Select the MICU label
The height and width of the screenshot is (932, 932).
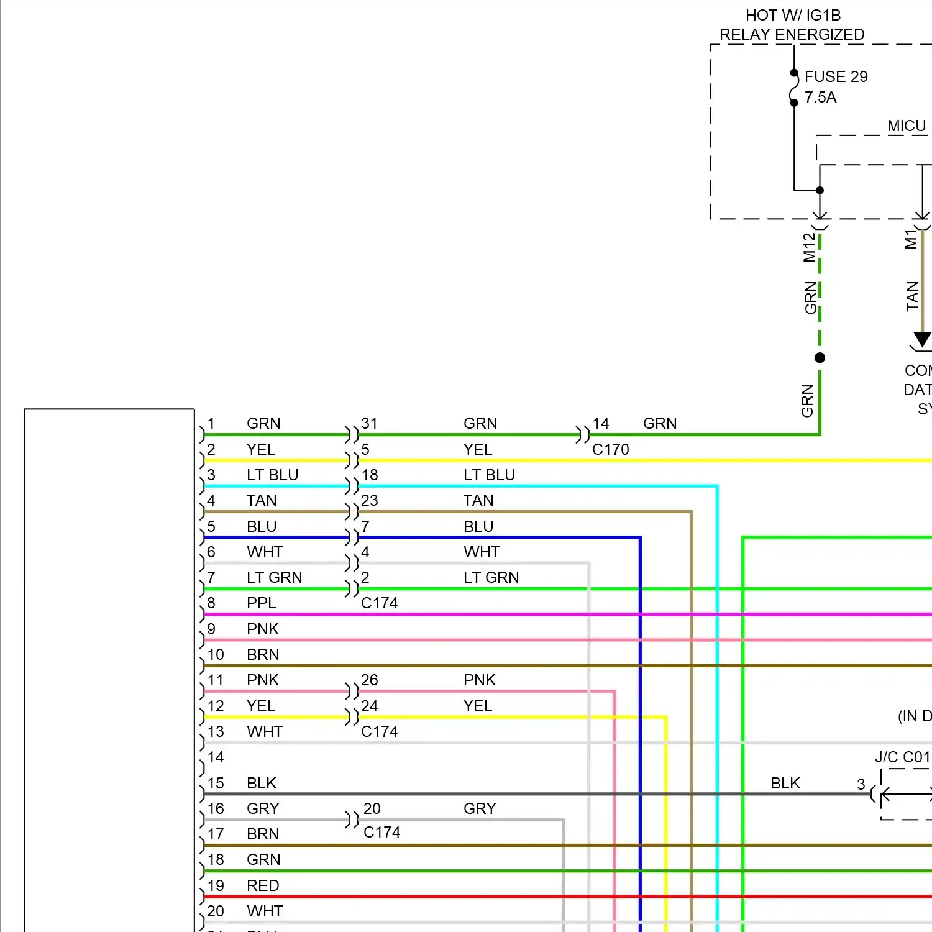(907, 126)
